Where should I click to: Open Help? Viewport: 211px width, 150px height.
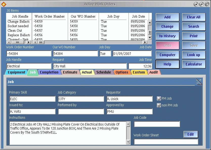pyautogui.click(x=167, y=64)
